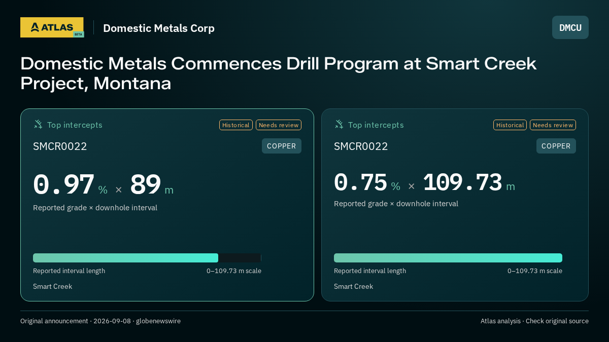This screenshot has height=342, width=609.
Task: Click the interval length bar in the 0.97% card
Action: (147, 258)
